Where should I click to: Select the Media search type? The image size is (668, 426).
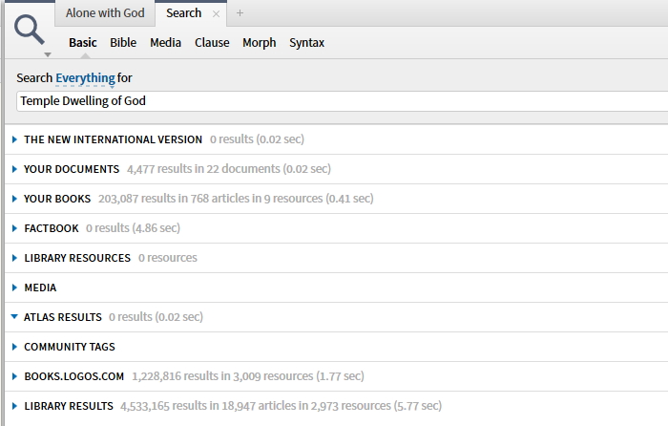pos(165,43)
